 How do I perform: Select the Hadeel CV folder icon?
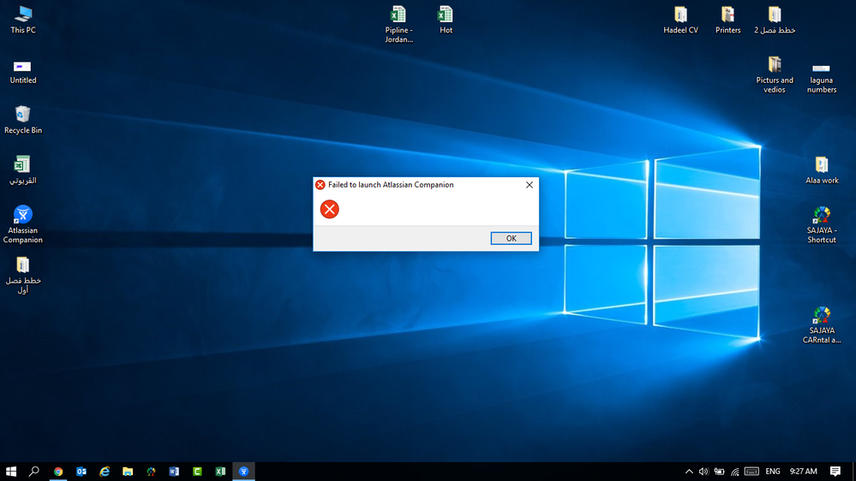coord(680,21)
